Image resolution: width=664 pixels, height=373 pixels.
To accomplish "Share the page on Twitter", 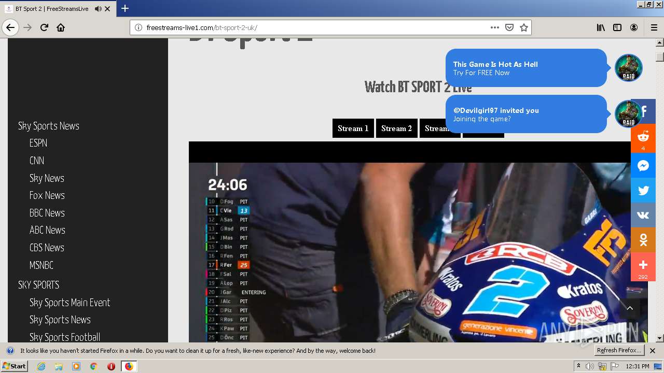I will (643, 191).
